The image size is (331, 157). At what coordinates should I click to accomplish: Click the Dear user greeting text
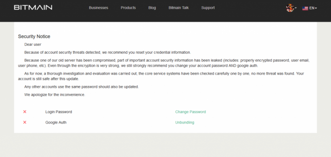tap(33, 45)
